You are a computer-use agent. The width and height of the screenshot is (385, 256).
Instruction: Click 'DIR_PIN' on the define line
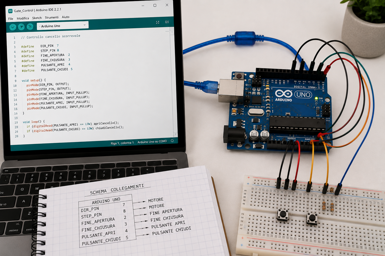(47, 46)
